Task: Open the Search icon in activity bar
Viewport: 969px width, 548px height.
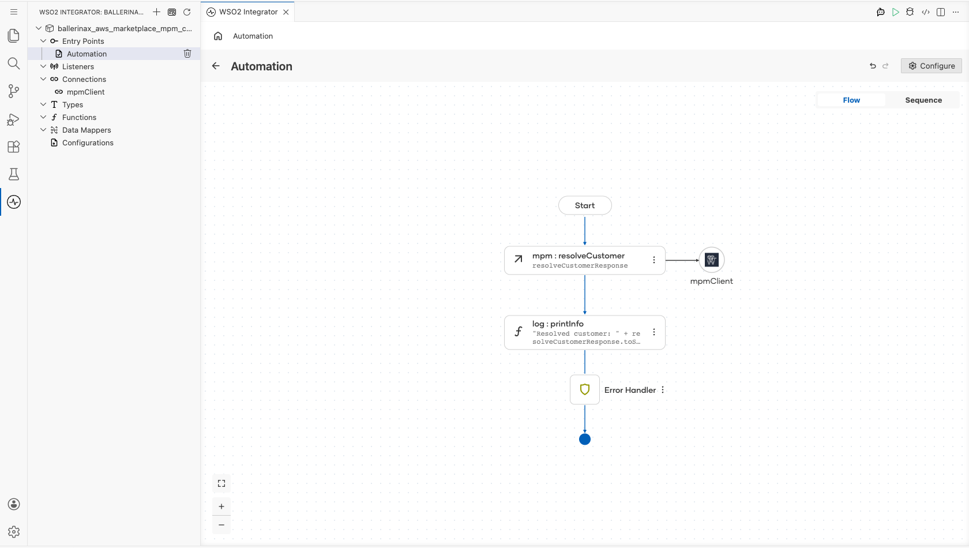Action: (x=14, y=63)
